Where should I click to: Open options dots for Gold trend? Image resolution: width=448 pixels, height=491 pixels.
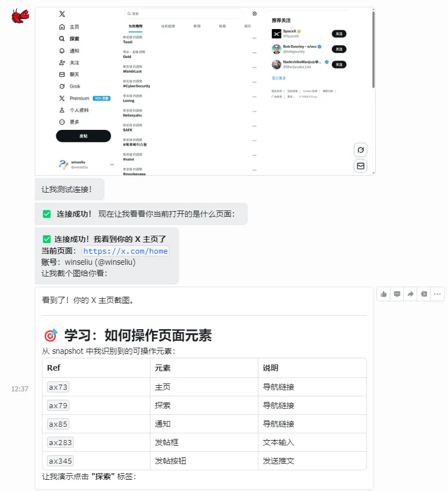(254, 53)
